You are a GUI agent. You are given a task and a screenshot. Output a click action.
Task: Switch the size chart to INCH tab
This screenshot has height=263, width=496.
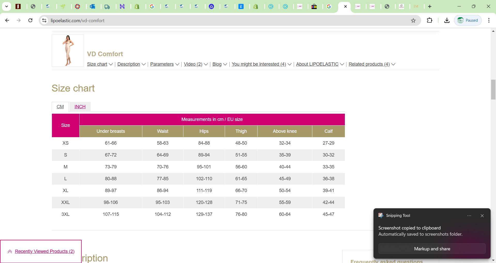pyautogui.click(x=80, y=107)
